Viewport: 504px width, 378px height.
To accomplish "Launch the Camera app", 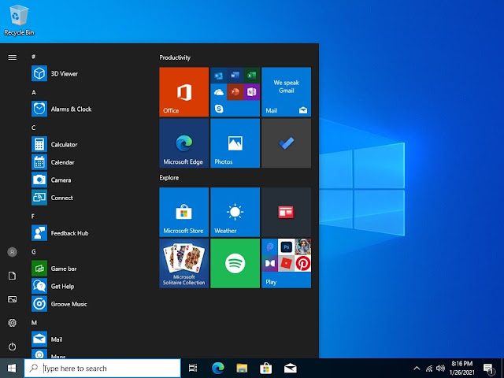I will (x=51, y=180).
